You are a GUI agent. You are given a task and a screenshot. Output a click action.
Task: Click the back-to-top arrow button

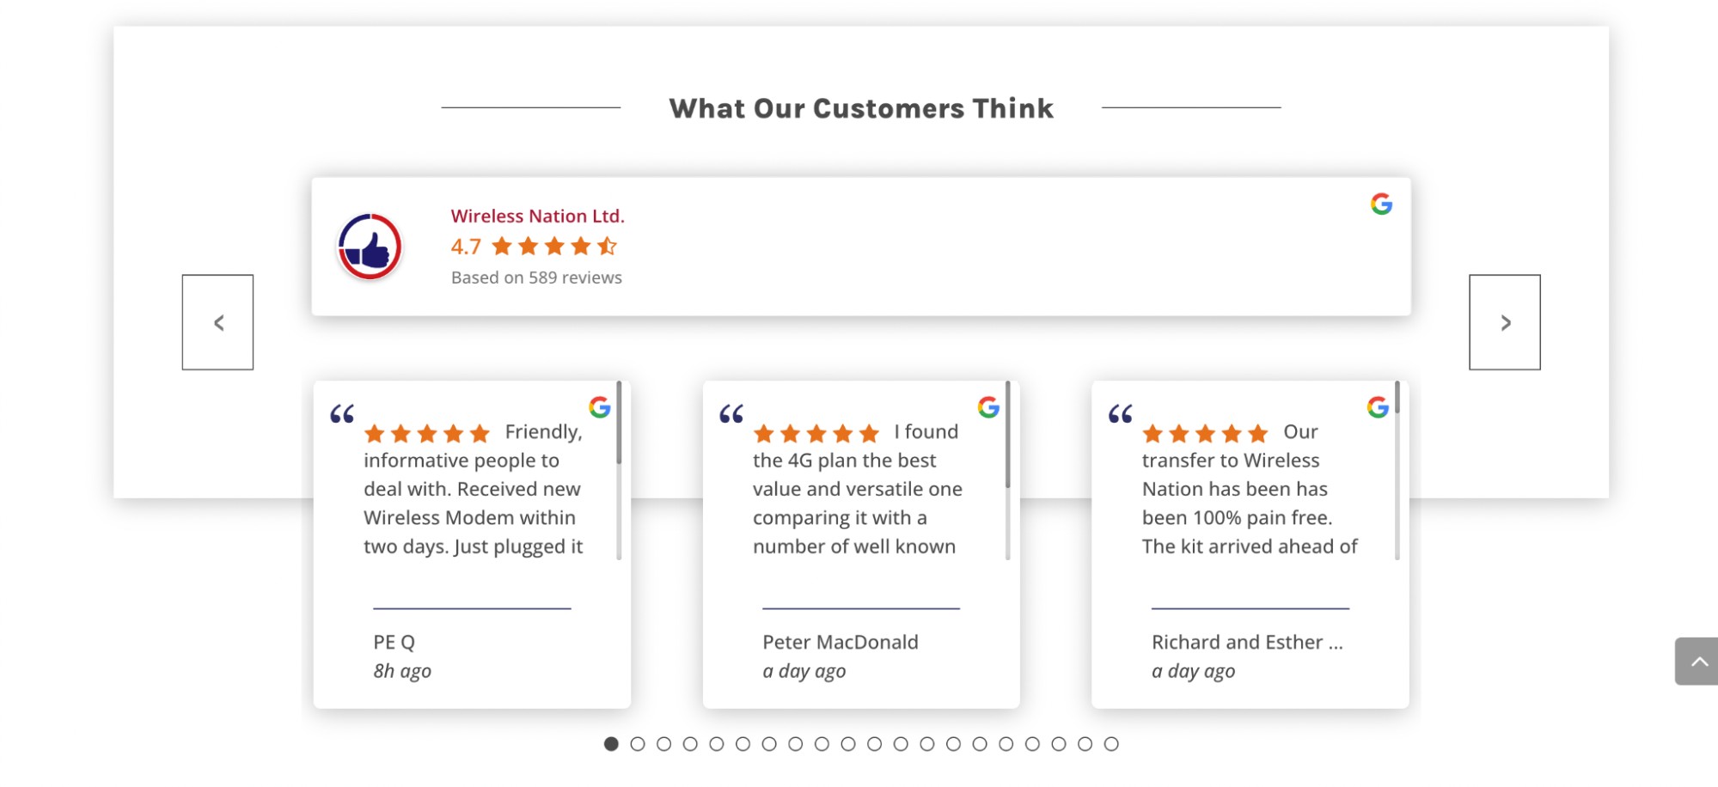[1697, 662]
